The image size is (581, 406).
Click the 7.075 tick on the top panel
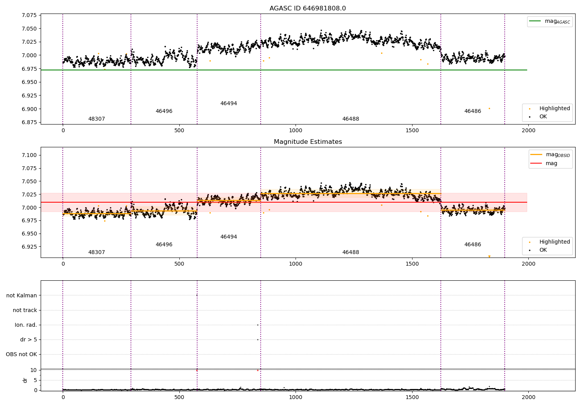29,15
